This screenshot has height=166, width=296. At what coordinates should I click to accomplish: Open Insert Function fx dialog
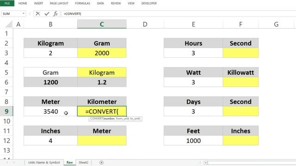pyautogui.click(x=55, y=13)
